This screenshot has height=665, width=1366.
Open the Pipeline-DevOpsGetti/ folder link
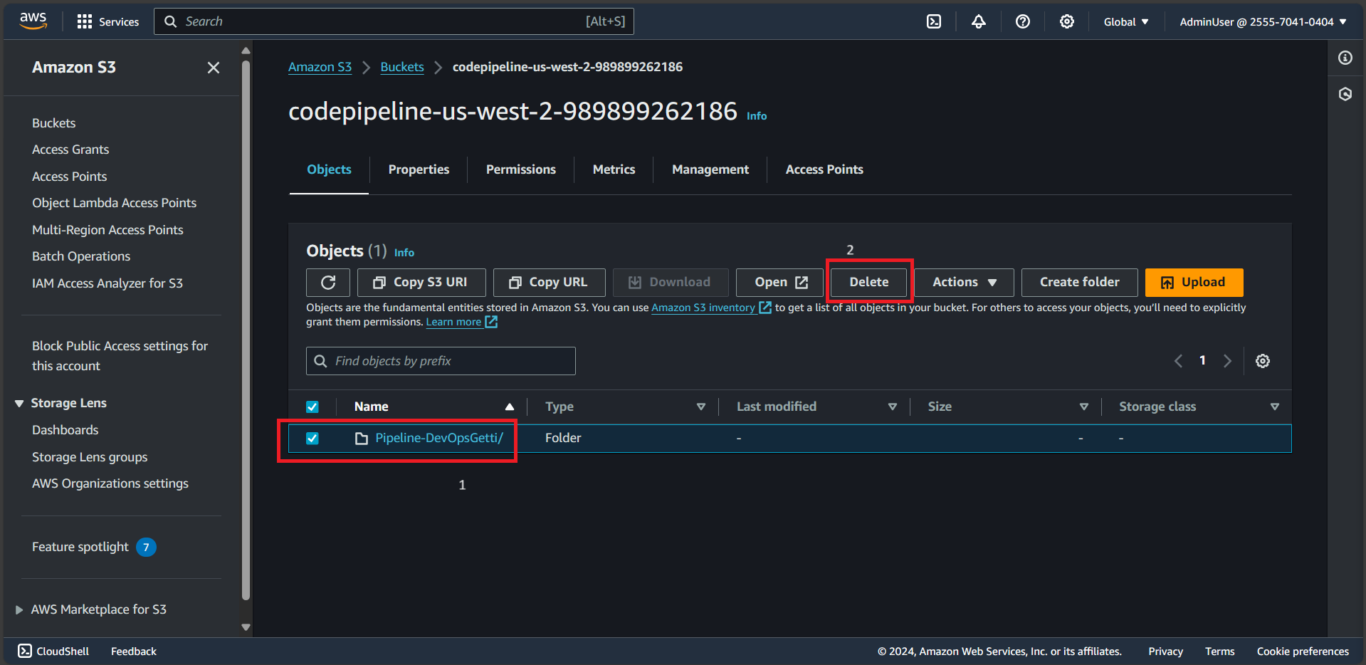[x=439, y=438]
